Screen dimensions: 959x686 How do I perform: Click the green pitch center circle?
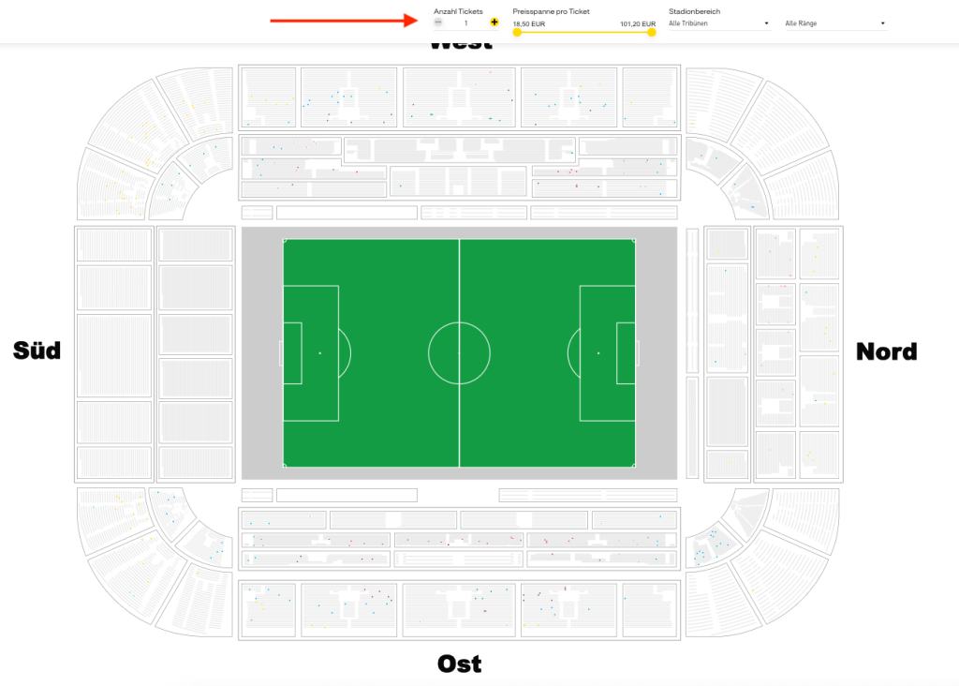pos(459,353)
